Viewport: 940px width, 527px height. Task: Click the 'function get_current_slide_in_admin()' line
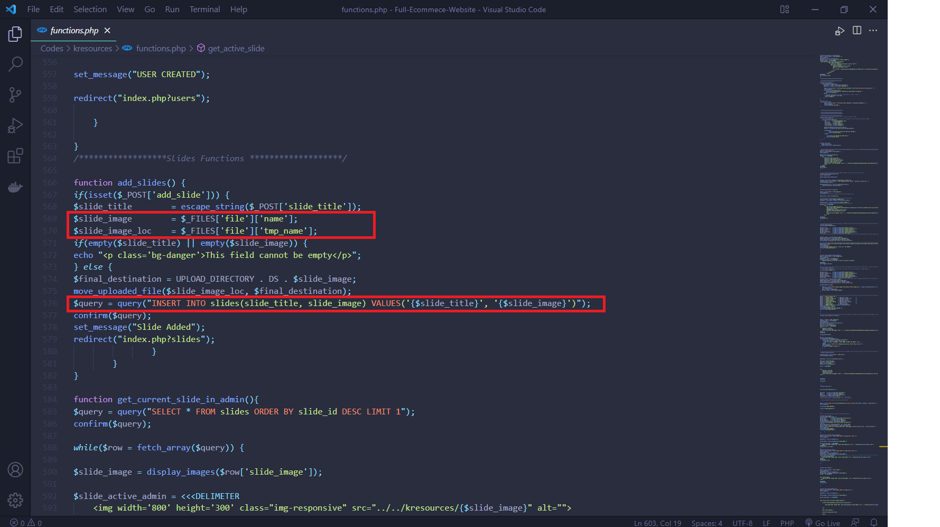(x=166, y=400)
